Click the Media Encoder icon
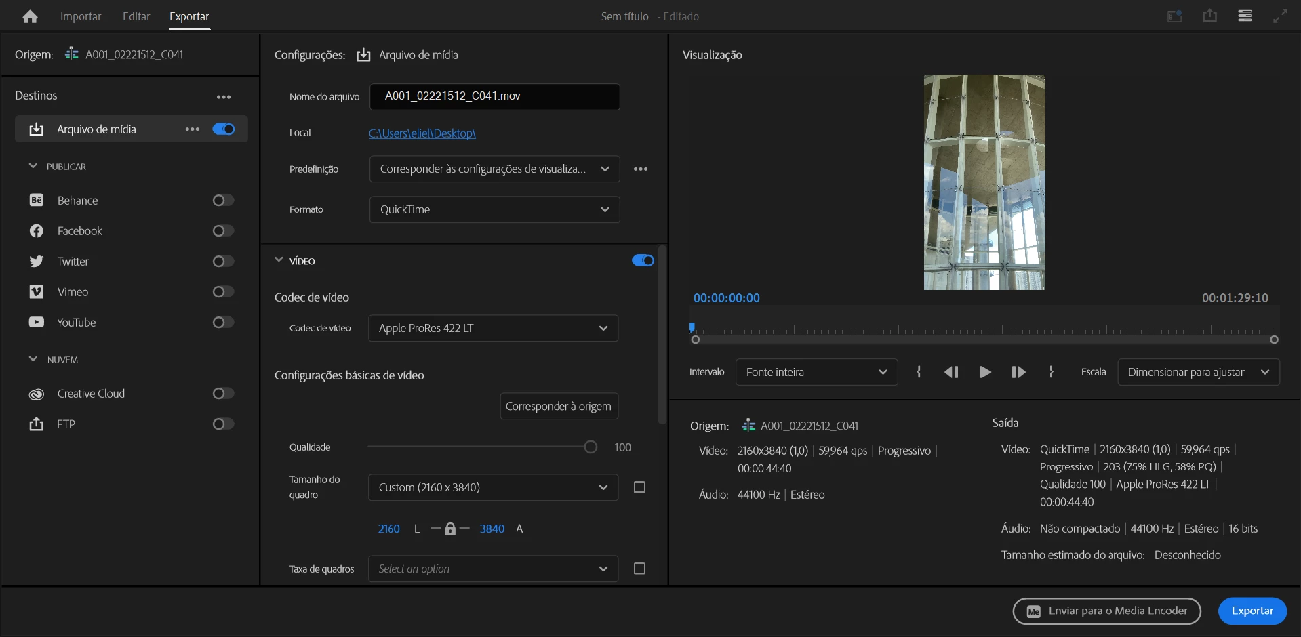This screenshot has width=1301, height=637. tap(1033, 611)
